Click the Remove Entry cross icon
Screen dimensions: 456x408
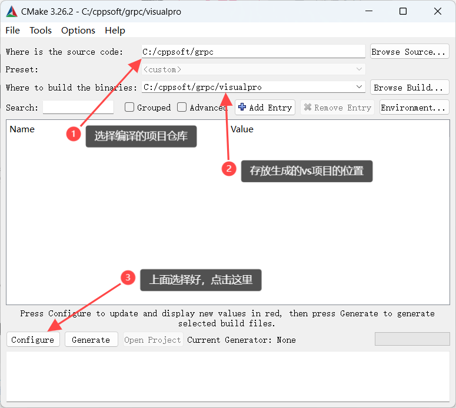[x=307, y=107]
